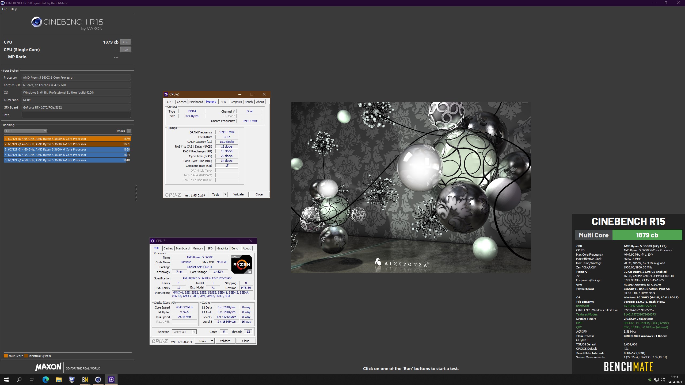The image size is (685, 385).
Task: Open the NVIDIA tray icon
Action: point(650,380)
